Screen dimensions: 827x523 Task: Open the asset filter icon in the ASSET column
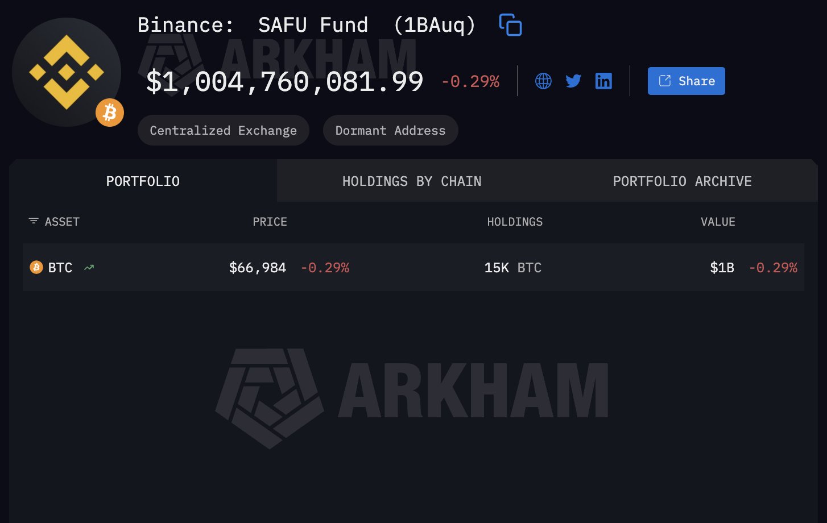pos(32,221)
